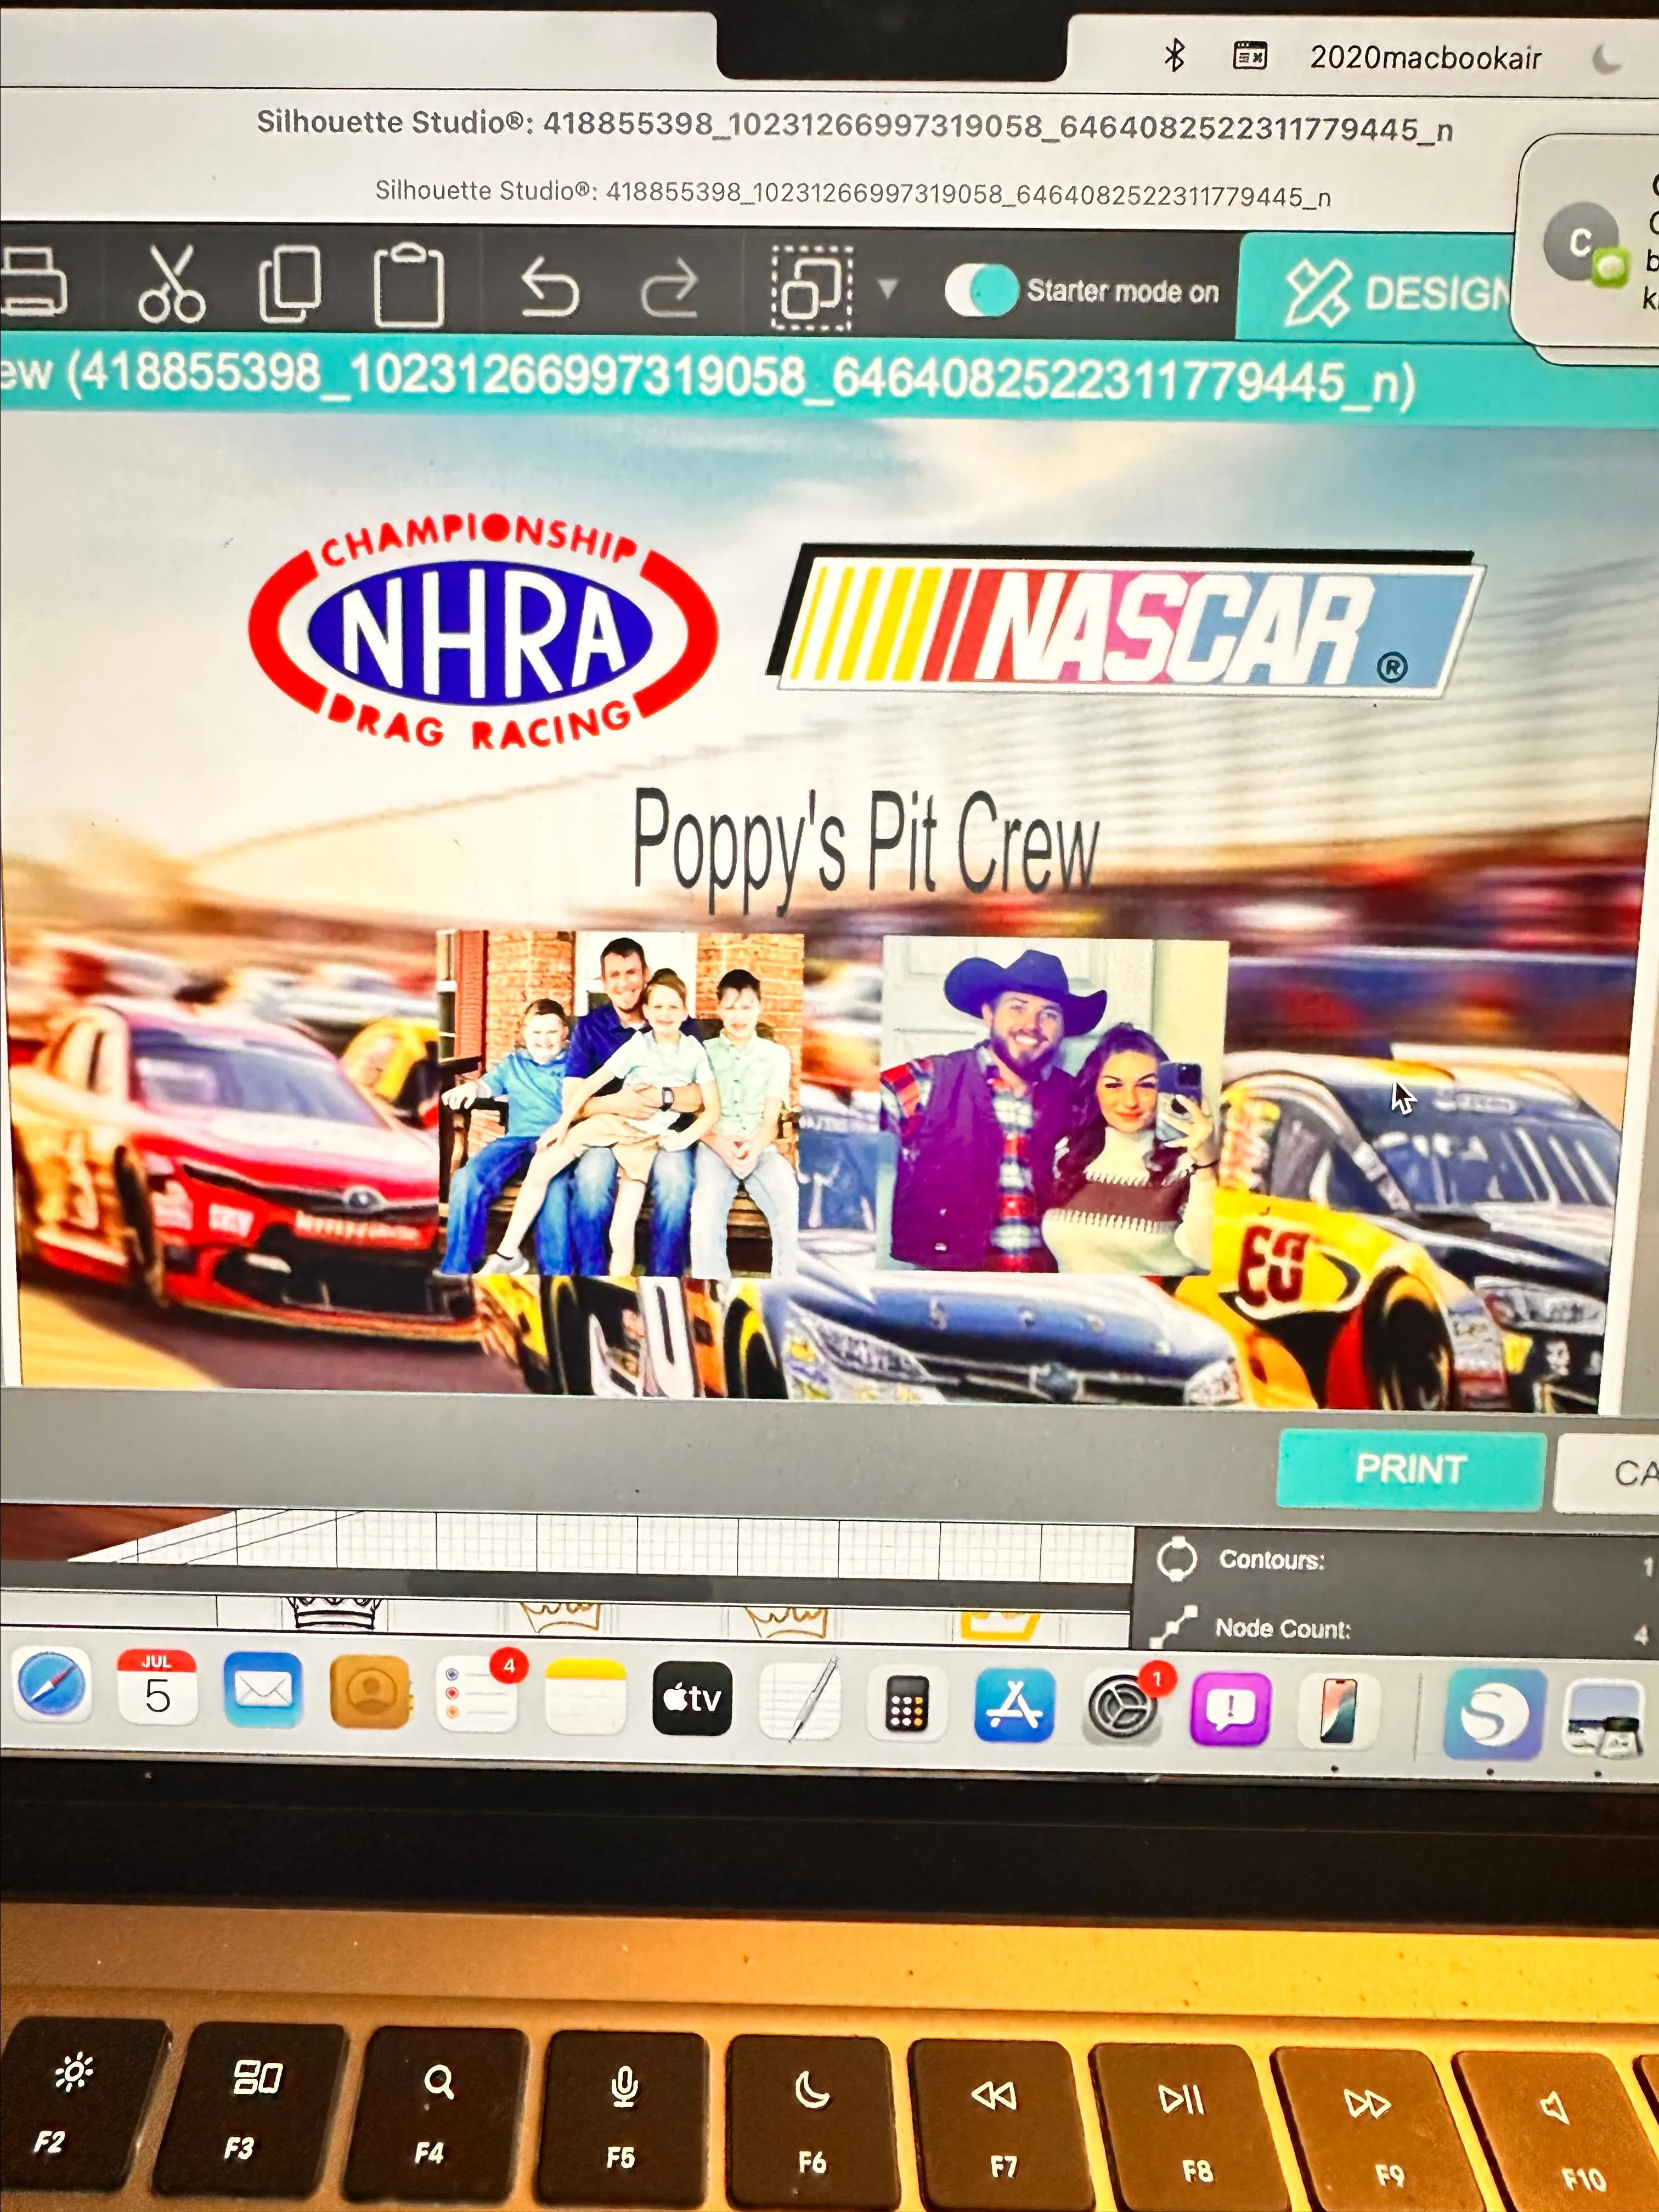The image size is (1659, 2212).
Task: Click the NHRA Drag Racing logo
Action: (x=483, y=630)
